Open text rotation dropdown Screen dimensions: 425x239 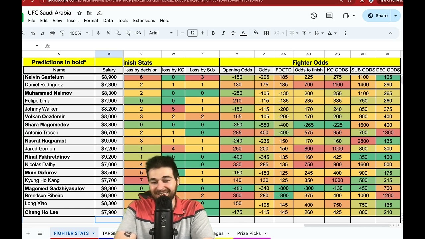point(332,33)
